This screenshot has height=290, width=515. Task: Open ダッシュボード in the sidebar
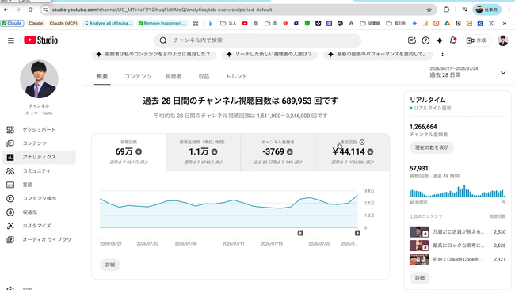pyautogui.click(x=39, y=130)
